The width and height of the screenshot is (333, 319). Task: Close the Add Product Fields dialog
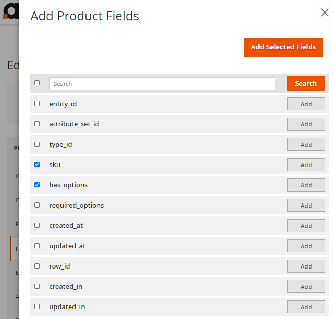pyautogui.click(x=324, y=12)
